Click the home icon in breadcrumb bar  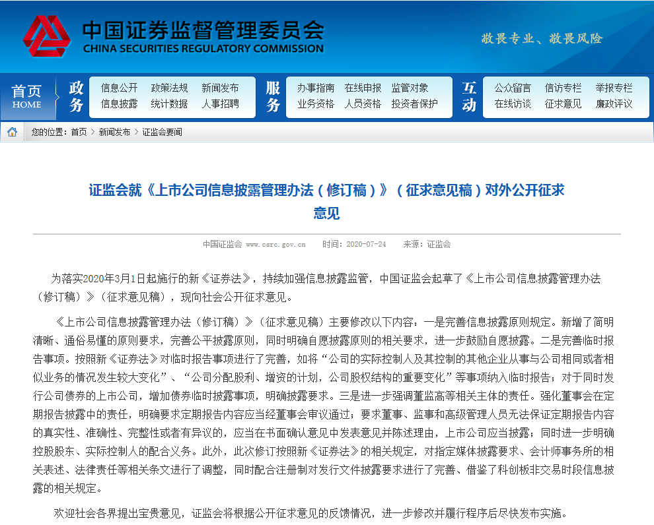click(x=12, y=132)
